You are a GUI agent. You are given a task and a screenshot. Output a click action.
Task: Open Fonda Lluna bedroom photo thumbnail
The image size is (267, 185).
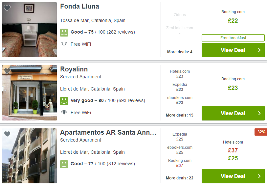pyautogui.click(x=29, y=30)
